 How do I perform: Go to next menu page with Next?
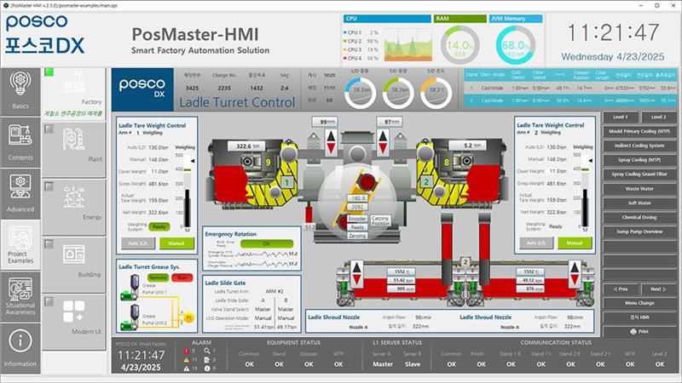point(658,289)
